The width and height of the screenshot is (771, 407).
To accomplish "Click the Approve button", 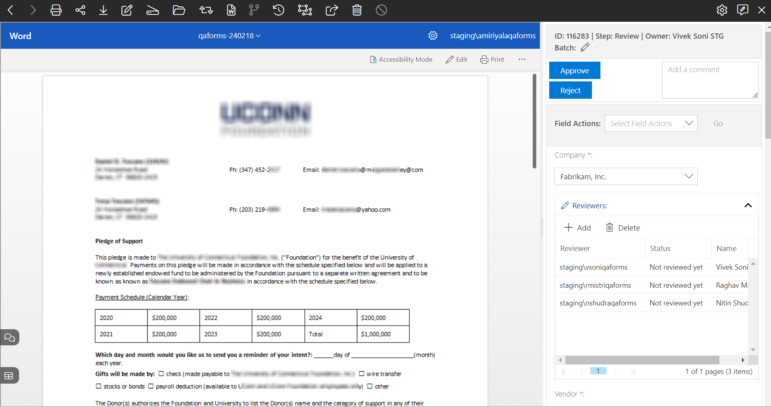I will pyautogui.click(x=575, y=71).
